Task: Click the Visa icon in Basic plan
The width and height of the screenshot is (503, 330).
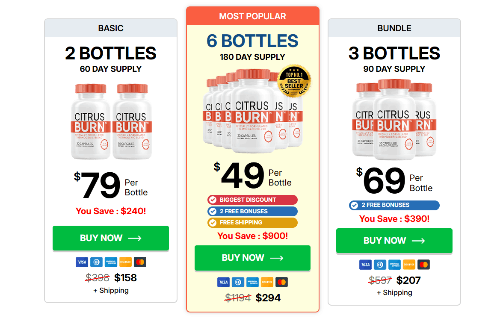Action: pos(82,262)
